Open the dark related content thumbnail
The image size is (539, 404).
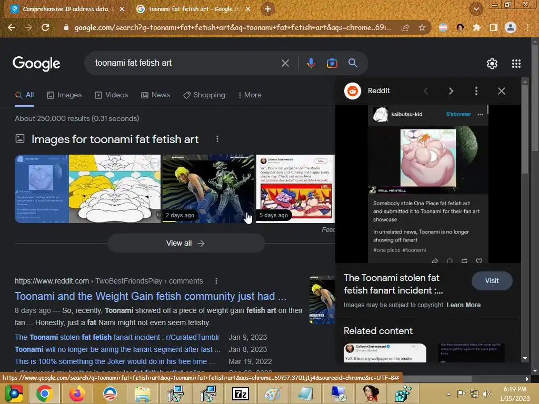pyautogui.click(x=471, y=353)
